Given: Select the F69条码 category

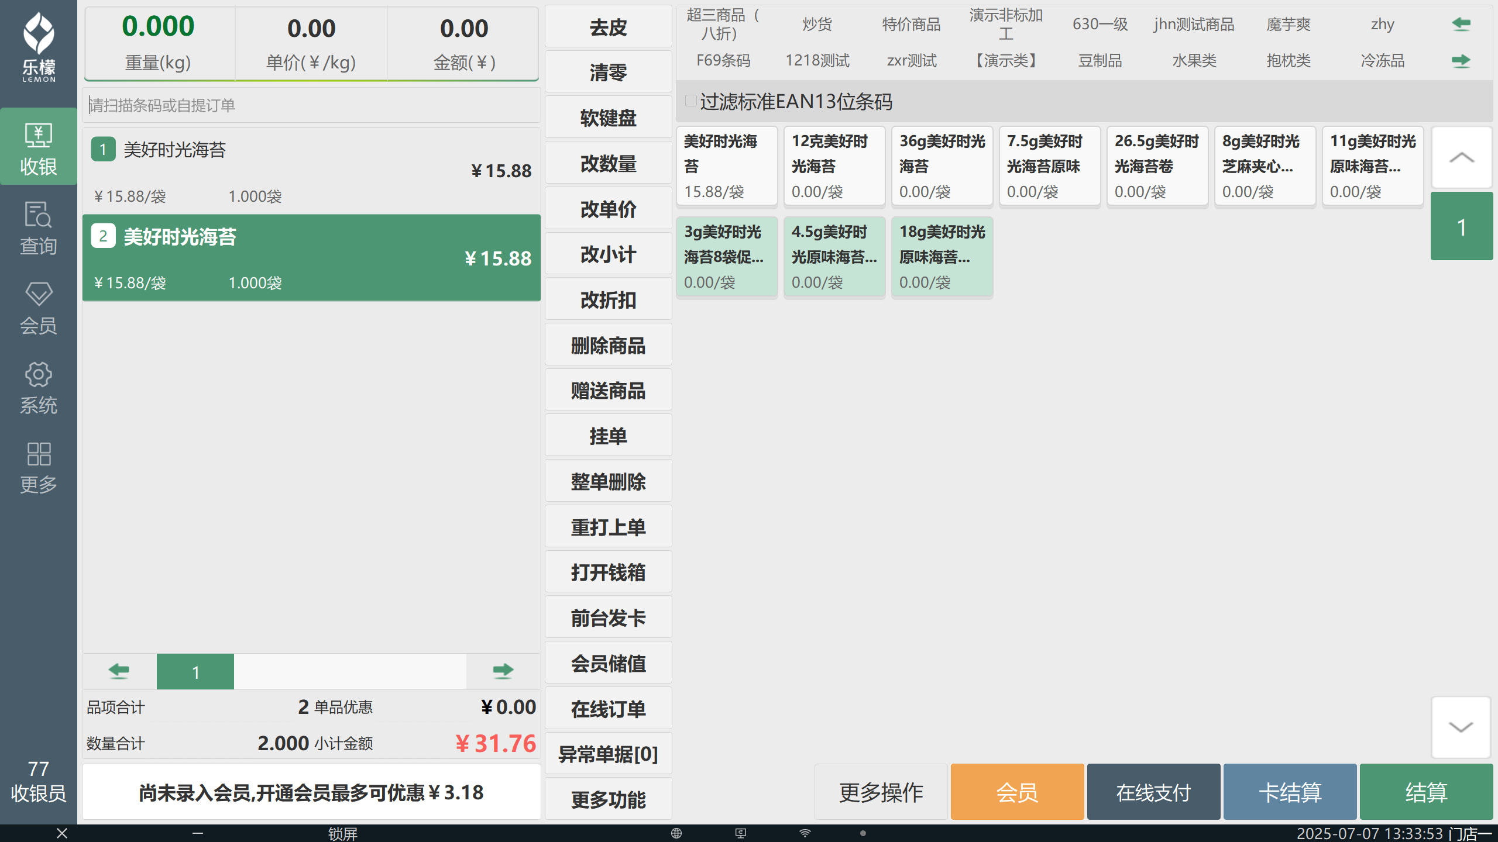Looking at the screenshot, I should click(723, 61).
